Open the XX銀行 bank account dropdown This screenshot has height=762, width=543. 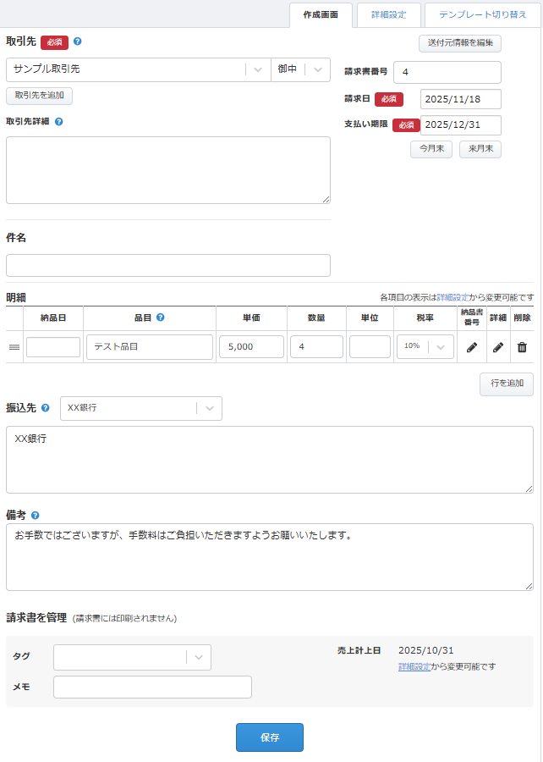click(209, 408)
